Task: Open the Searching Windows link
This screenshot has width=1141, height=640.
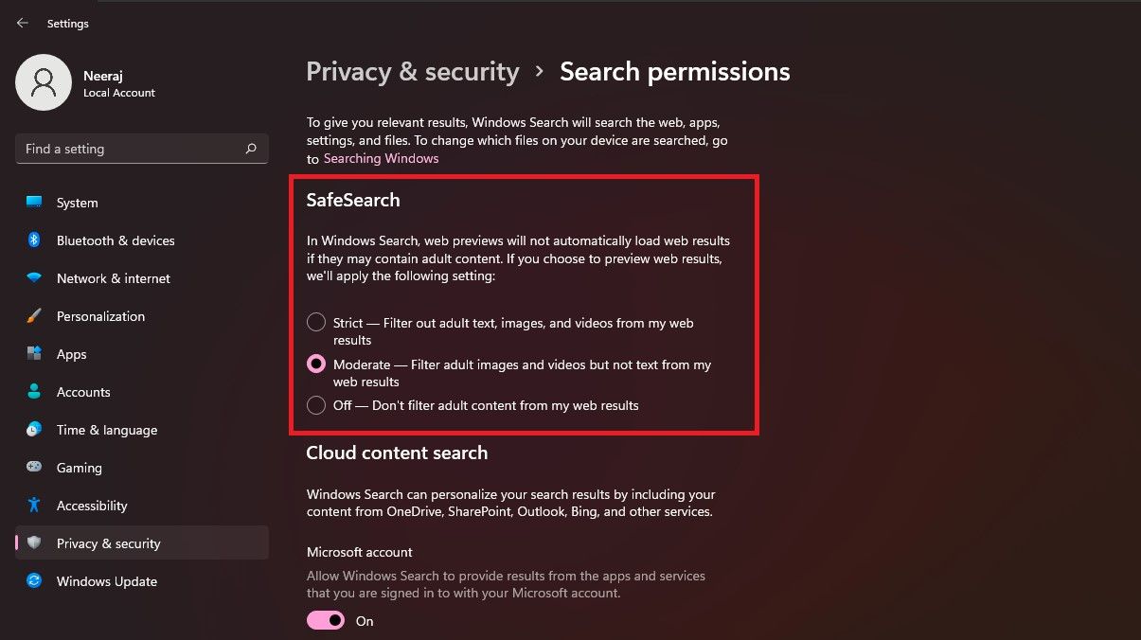Action: (x=381, y=158)
